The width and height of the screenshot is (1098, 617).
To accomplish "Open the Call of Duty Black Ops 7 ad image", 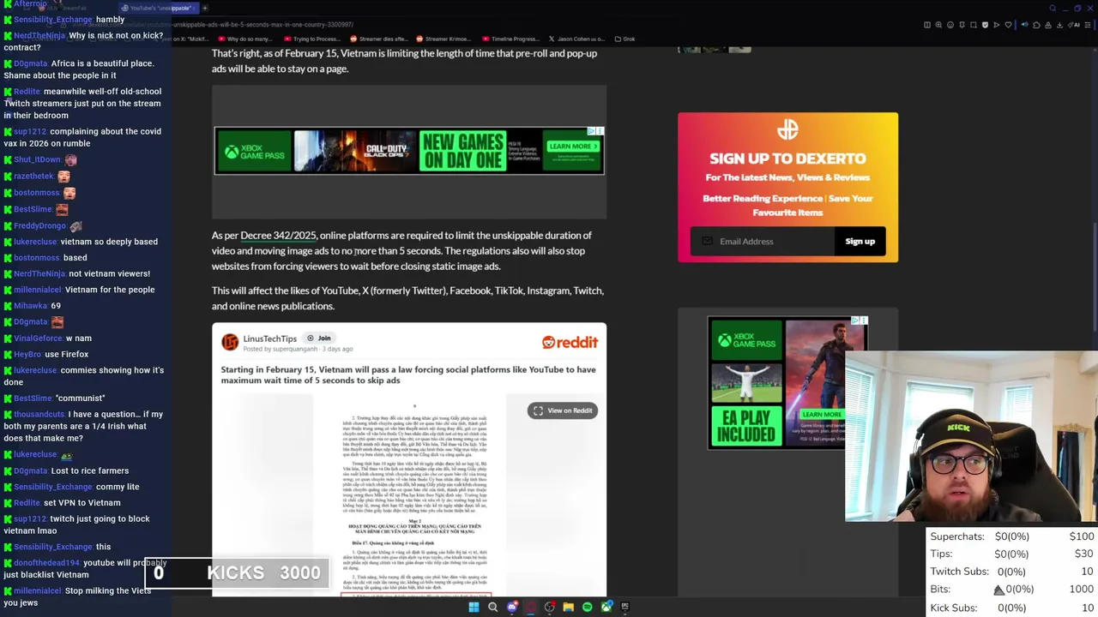I will (x=354, y=151).
